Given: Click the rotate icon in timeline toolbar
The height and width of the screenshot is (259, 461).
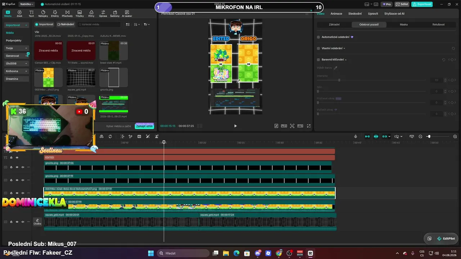Looking at the screenshot, I should (x=110, y=137).
